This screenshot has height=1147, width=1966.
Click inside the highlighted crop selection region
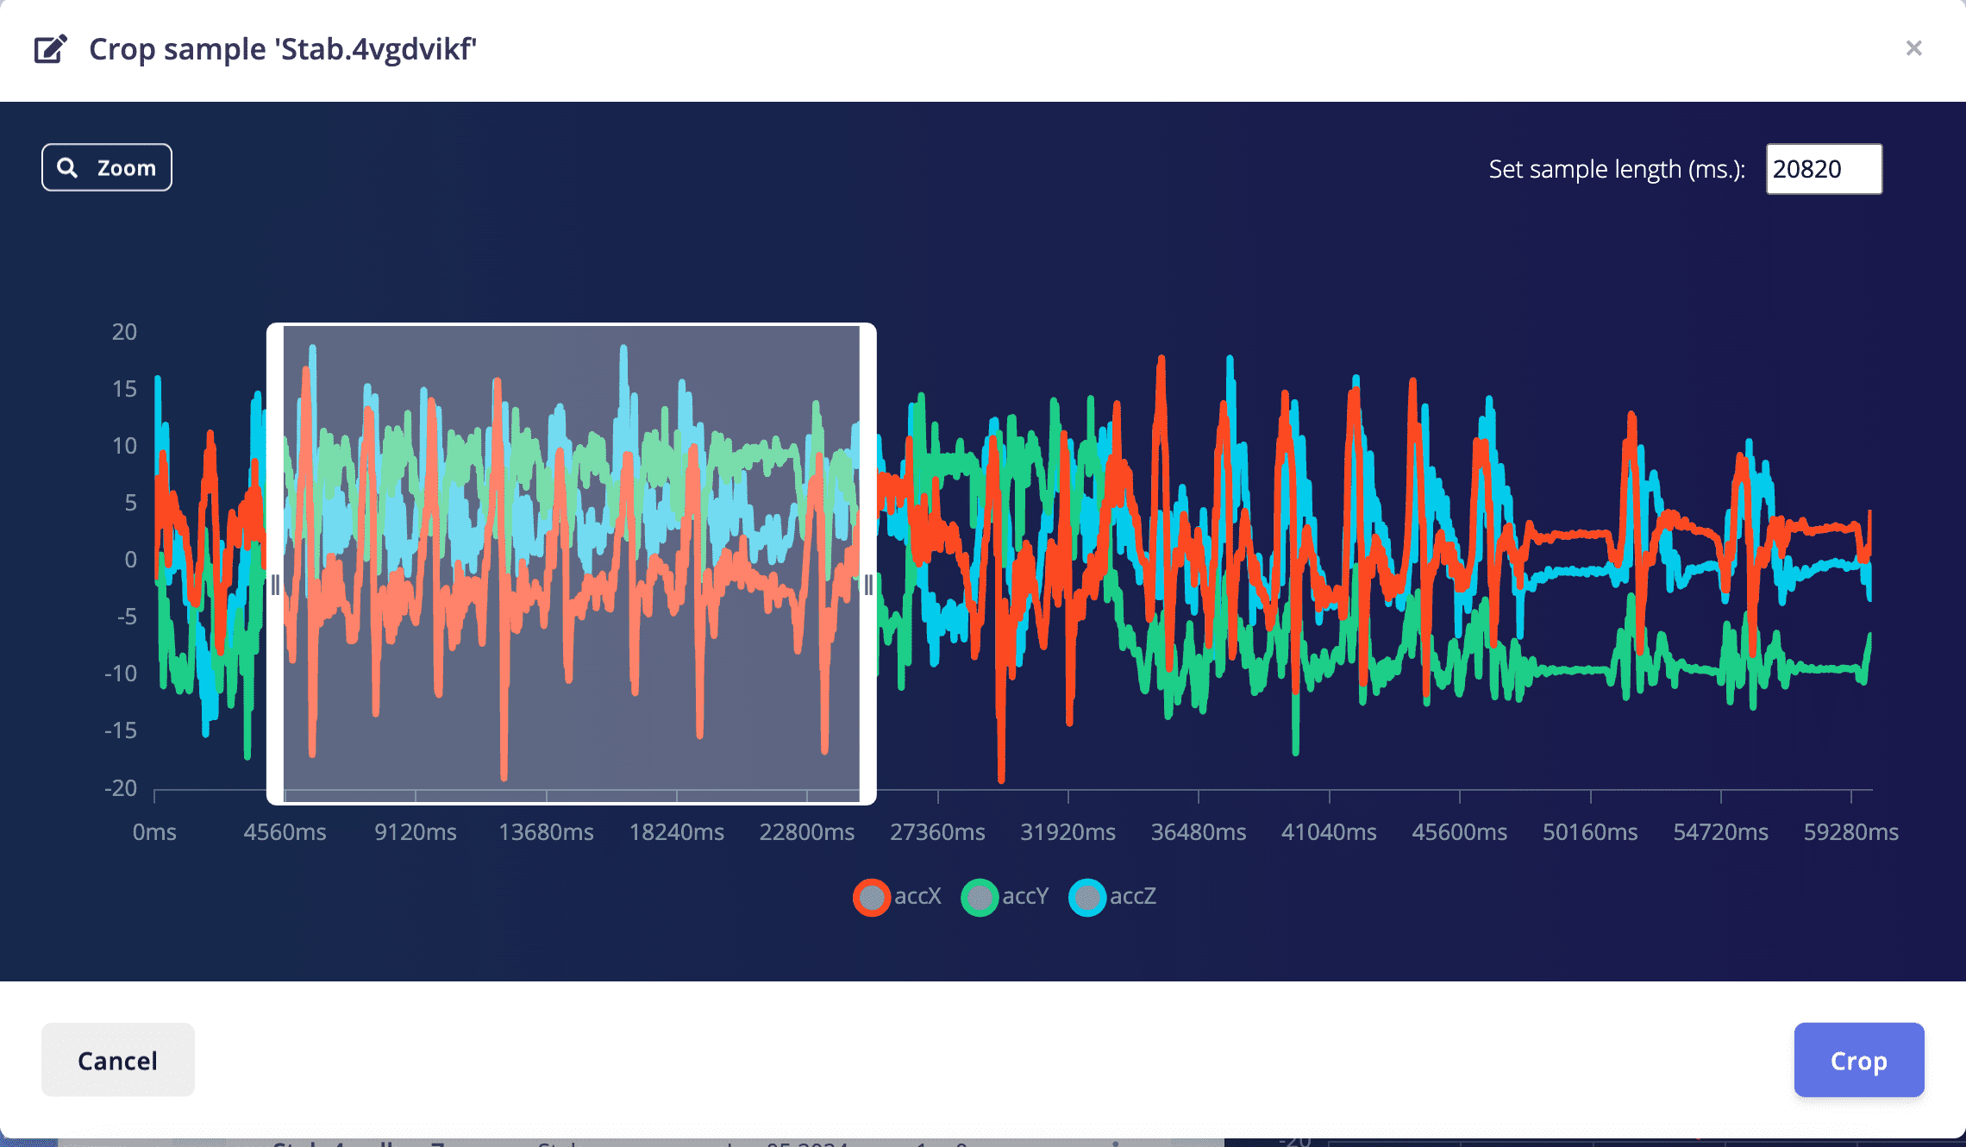(572, 564)
